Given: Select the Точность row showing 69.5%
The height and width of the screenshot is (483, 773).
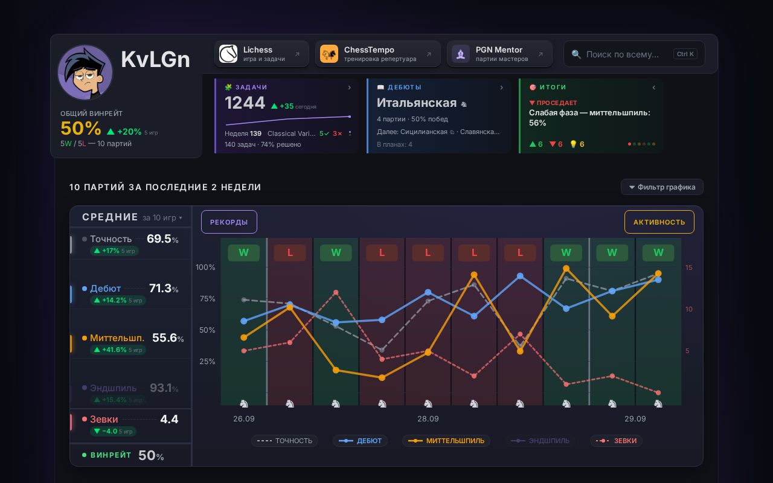Looking at the screenshot, I should tap(130, 244).
